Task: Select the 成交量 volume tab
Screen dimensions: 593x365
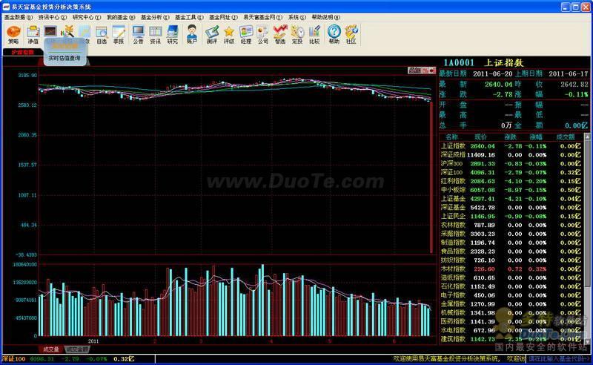Action: tap(51, 349)
